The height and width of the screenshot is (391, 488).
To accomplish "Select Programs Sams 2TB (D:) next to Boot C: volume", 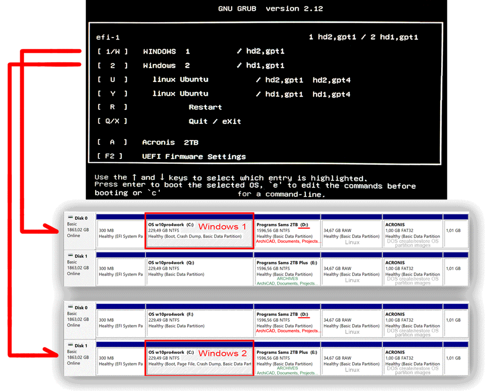I will [287, 231].
